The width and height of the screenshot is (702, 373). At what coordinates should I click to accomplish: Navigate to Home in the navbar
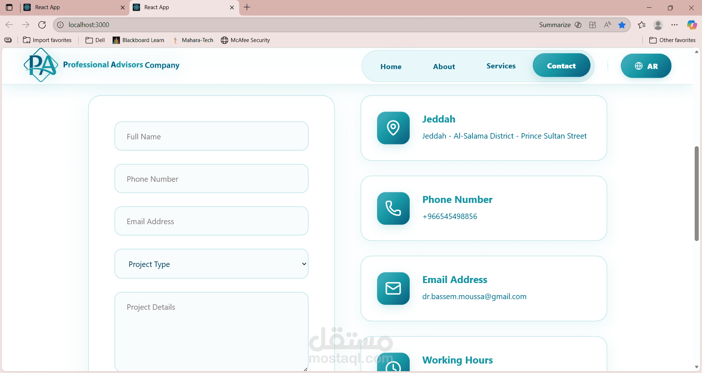click(x=391, y=67)
